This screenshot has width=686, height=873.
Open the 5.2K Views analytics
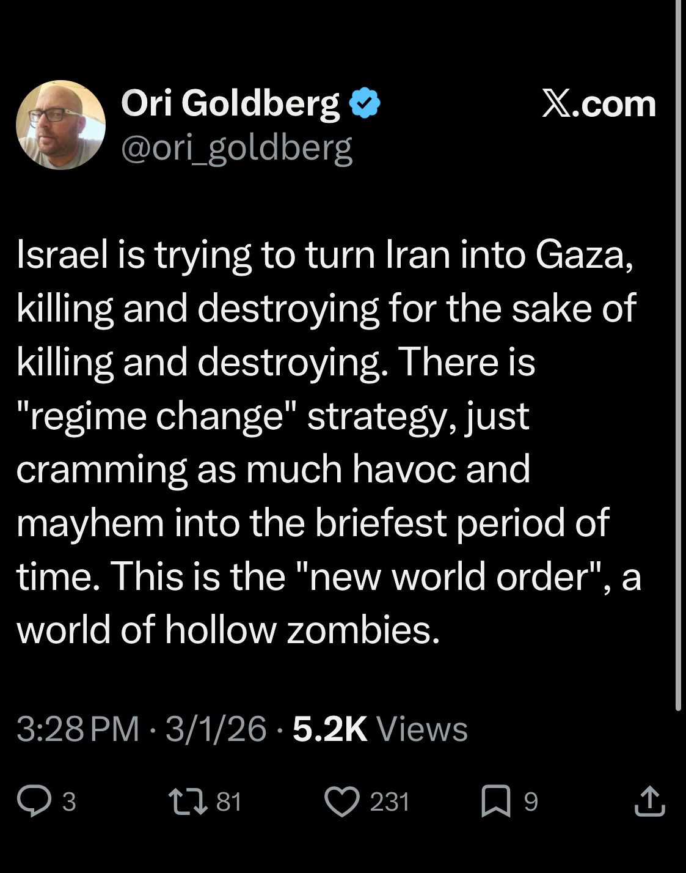380,729
